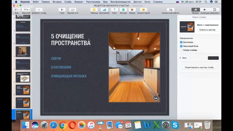Open Notification Center icon in menu bar
Screen dimensions: 233x131
point(216,2)
